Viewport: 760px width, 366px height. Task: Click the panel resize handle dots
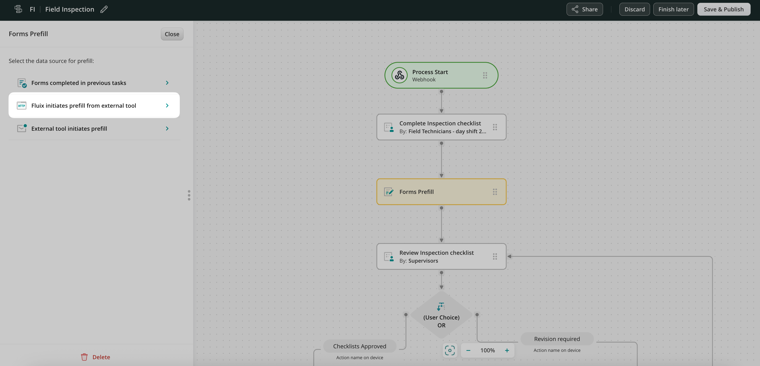tap(189, 195)
